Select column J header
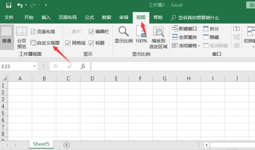This screenshot has width=255, height=150. [x=236, y=78]
